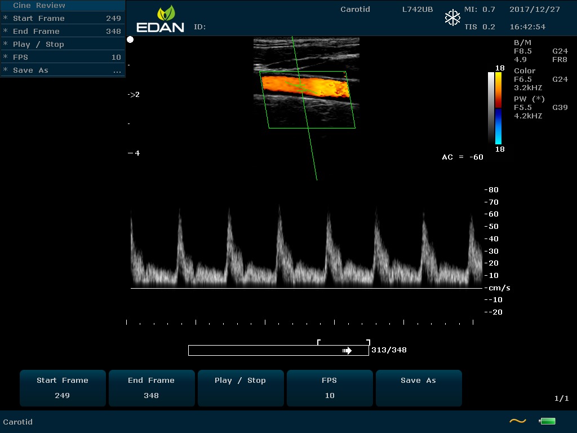The width and height of the screenshot is (577, 433).
Task: Click the grayscale map bar
Action: (491, 108)
